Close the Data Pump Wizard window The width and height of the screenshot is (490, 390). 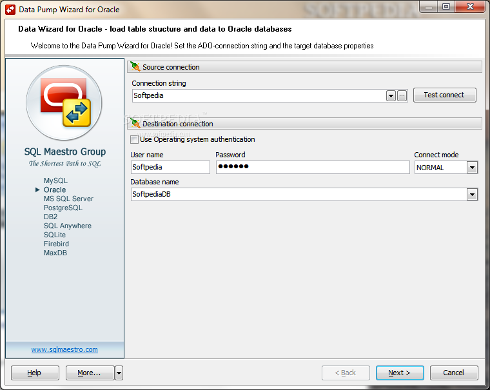tap(470, 6)
